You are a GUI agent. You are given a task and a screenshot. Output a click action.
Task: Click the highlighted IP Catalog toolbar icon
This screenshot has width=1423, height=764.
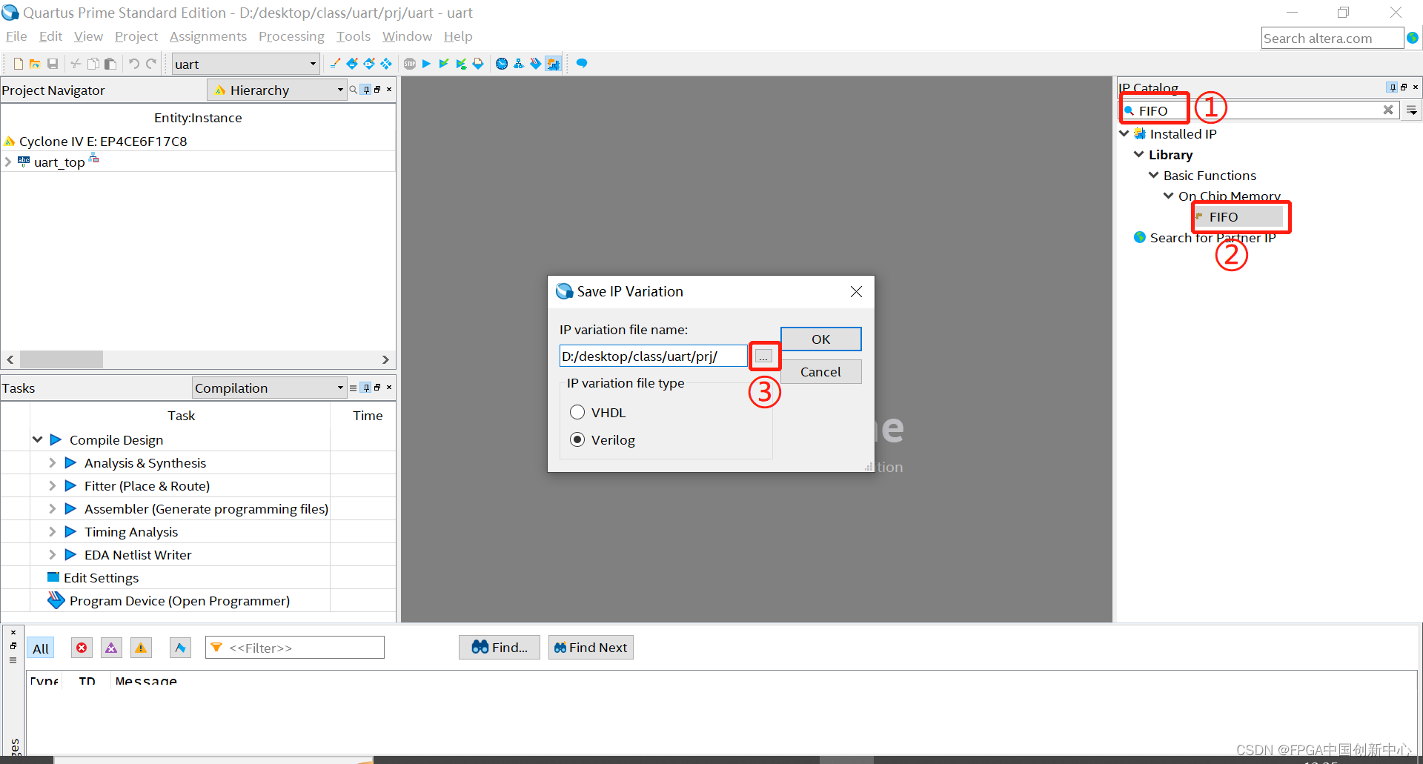pyautogui.click(x=554, y=64)
